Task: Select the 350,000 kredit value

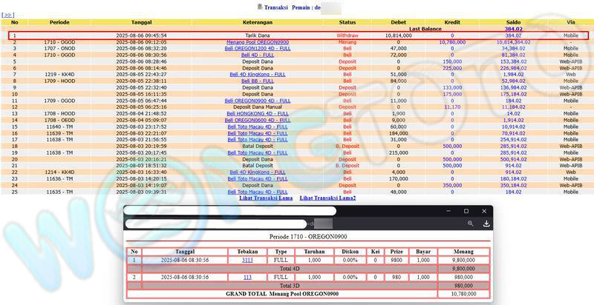Action: (x=452, y=185)
